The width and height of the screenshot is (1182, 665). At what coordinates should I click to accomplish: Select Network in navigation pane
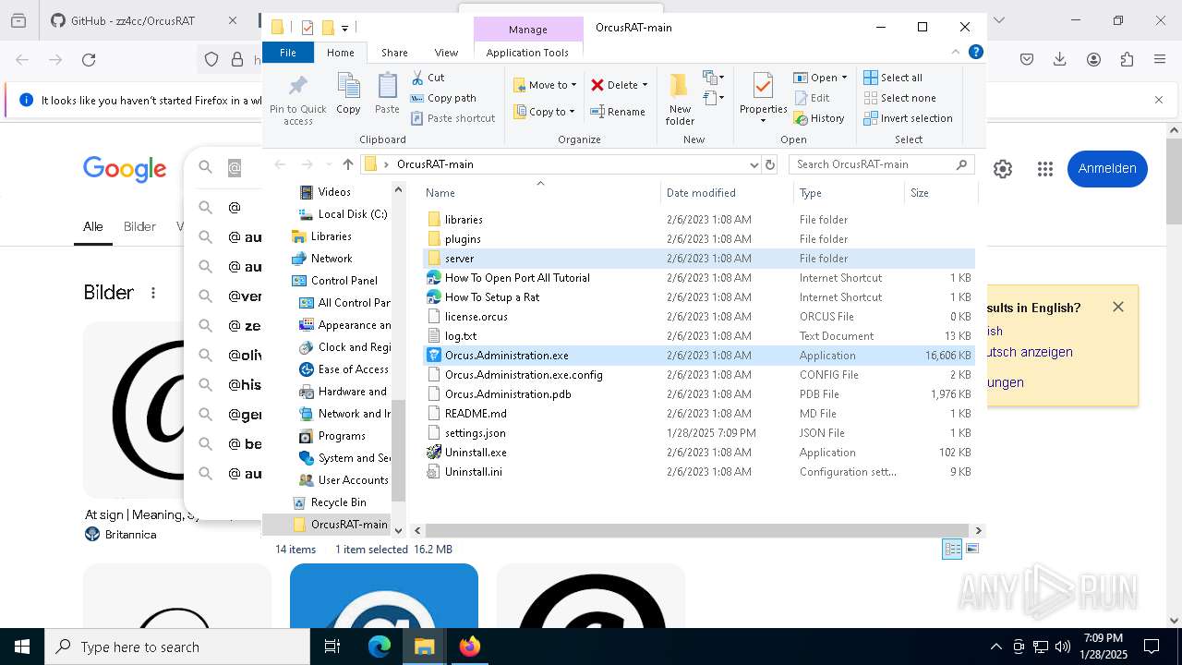pos(331,259)
